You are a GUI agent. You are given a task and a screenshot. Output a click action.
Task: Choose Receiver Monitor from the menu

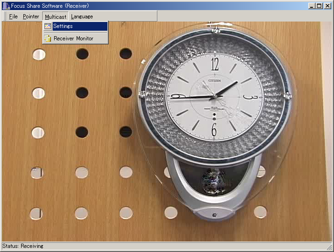(73, 38)
